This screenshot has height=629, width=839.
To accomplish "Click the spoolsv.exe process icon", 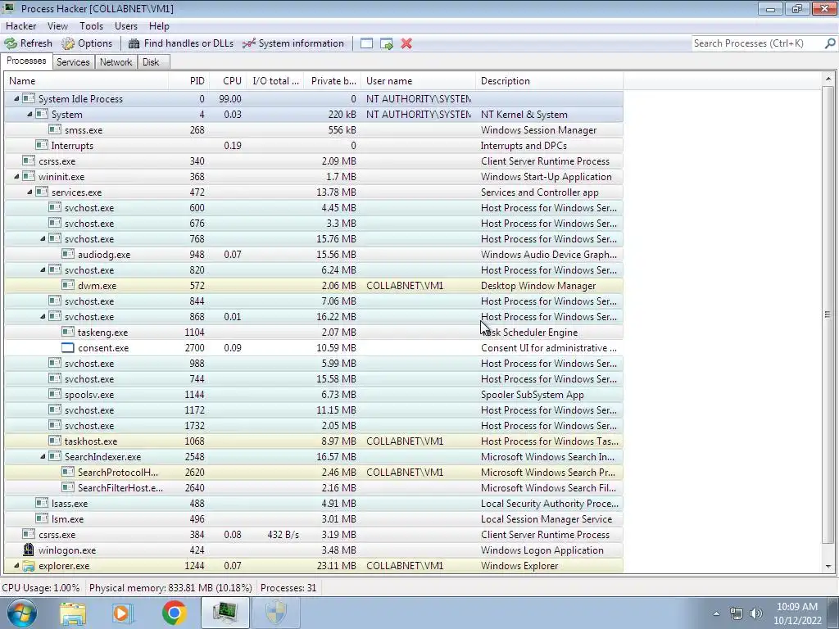I will (x=55, y=394).
